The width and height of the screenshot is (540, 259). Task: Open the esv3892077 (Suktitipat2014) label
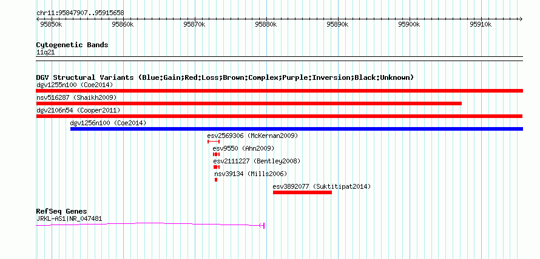[x=322, y=186]
